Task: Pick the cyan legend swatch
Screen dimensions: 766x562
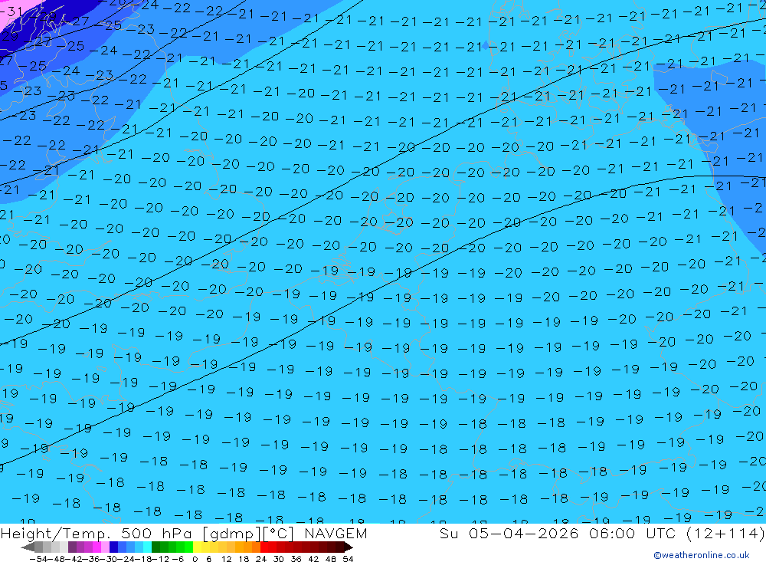Action: tap(147, 547)
